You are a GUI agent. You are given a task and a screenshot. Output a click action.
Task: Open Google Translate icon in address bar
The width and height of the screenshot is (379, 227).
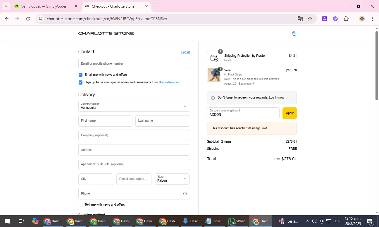click(300, 19)
